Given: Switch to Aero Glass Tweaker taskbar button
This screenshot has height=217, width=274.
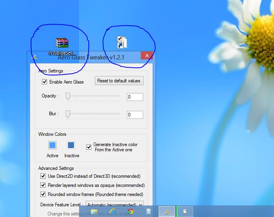Looking at the screenshot, I should (x=167, y=211).
